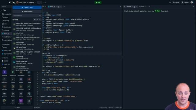Viewport: 196px width, 110px height.
Task: Open the Chat tool
Action: (x=29, y=73)
